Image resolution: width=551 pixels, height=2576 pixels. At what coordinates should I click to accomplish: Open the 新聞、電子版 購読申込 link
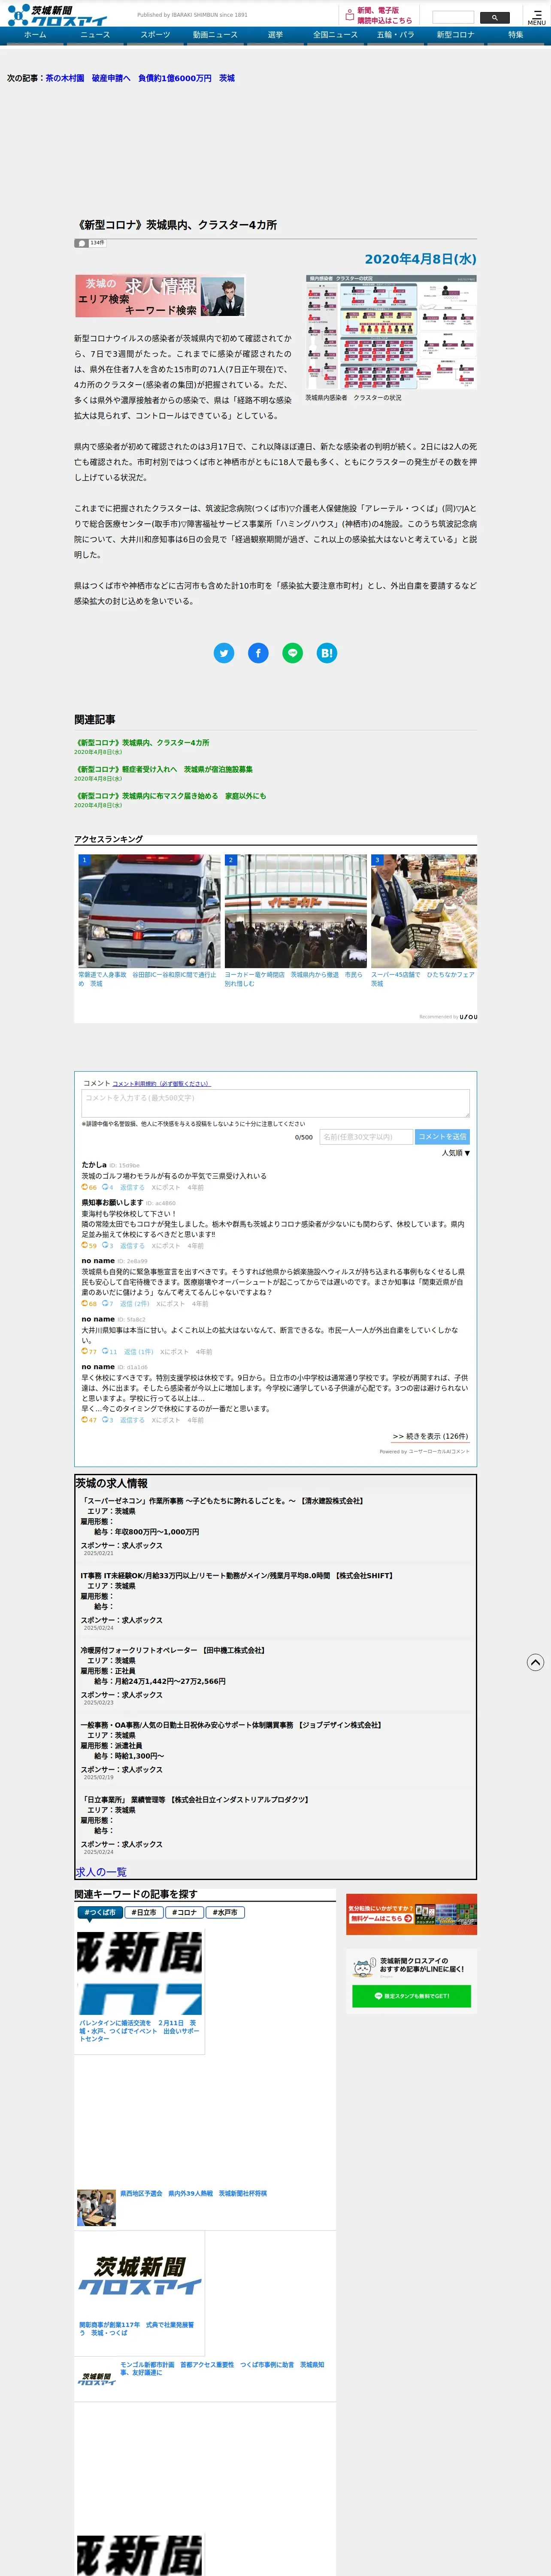[385, 15]
